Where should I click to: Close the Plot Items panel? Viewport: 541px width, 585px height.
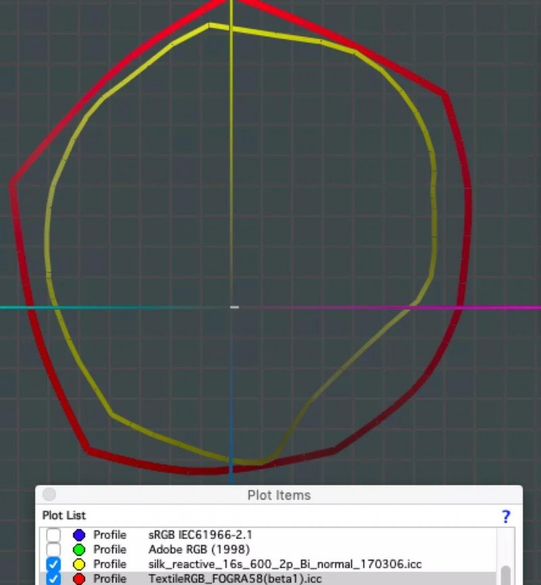pos(49,495)
